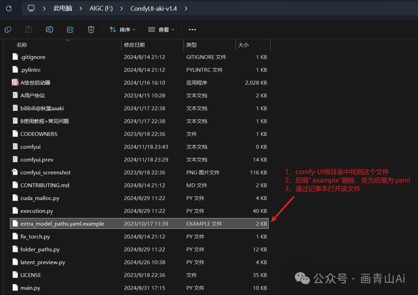Click the paste icon in toolbar
Viewport: 418px width, 295px height.
[x=29, y=29]
